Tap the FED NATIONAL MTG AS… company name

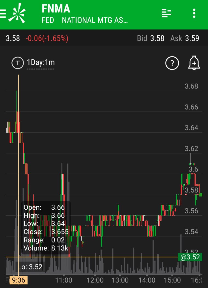[x=85, y=20]
